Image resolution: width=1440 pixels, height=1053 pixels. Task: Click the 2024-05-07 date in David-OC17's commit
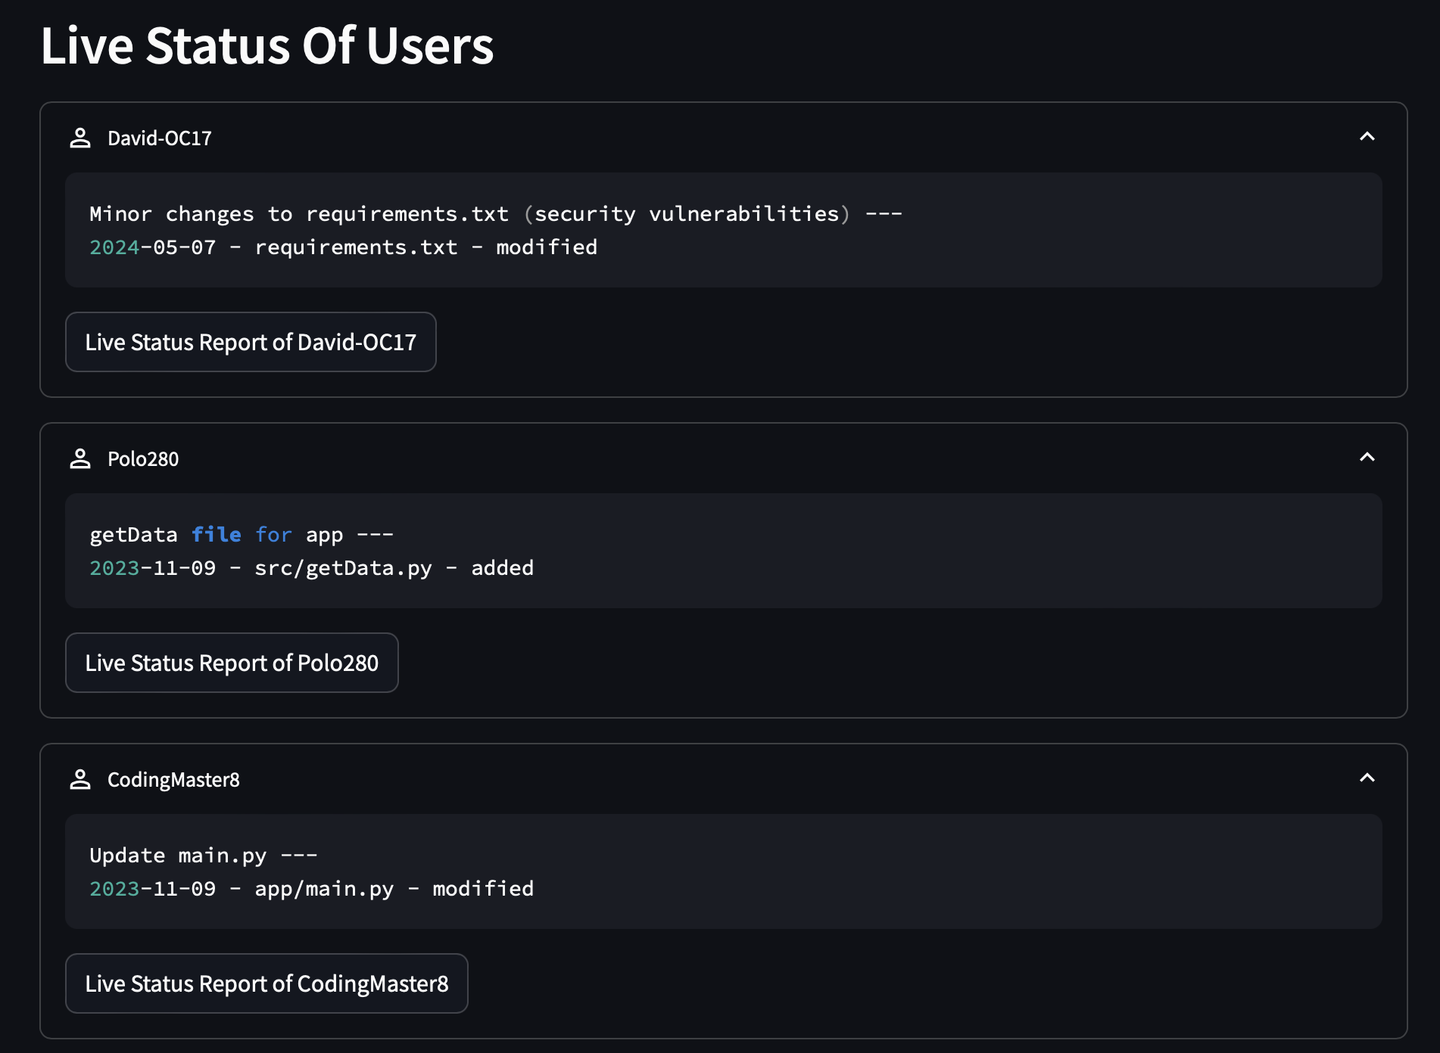(x=152, y=247)
